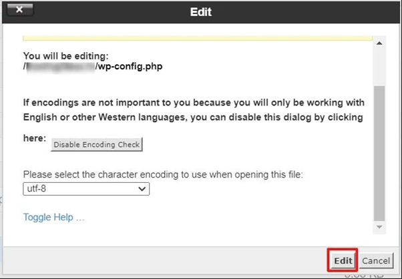Click the 'Please select the character encoding' label

163,174
